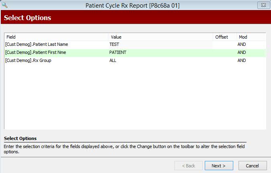Proceed with the Next button

(219, 166)
